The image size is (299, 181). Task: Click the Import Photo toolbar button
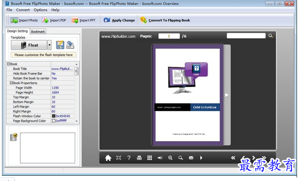[24, 20]
